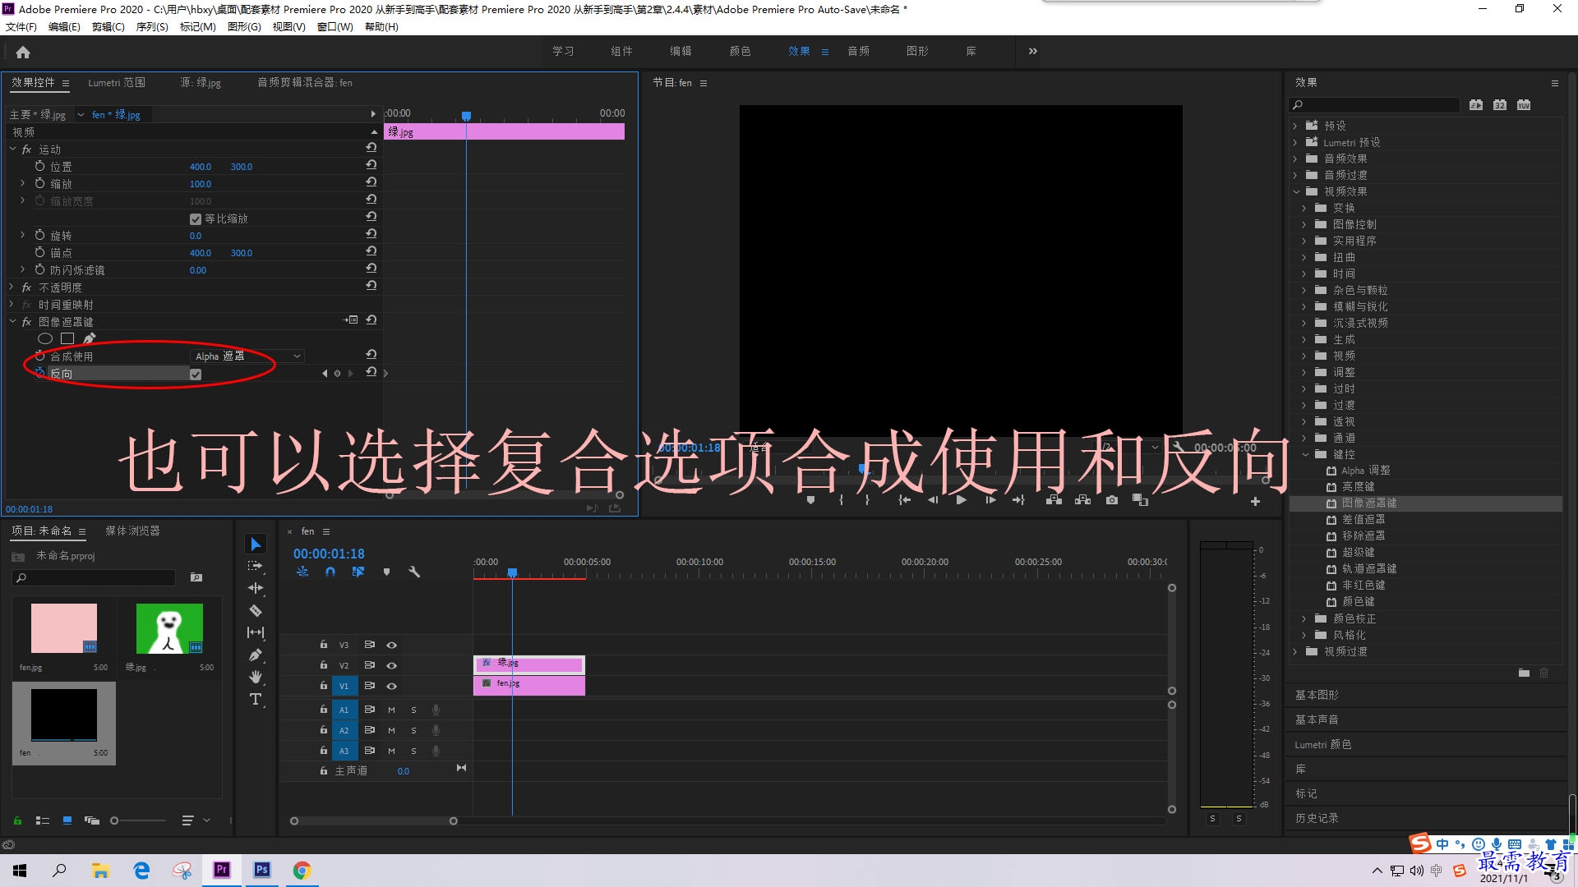Image resolution: width=1578 pixels, height=887 pixels.
Task: Open setup icon for 图像遮罩键 effect
Action: tap(351, 319)
